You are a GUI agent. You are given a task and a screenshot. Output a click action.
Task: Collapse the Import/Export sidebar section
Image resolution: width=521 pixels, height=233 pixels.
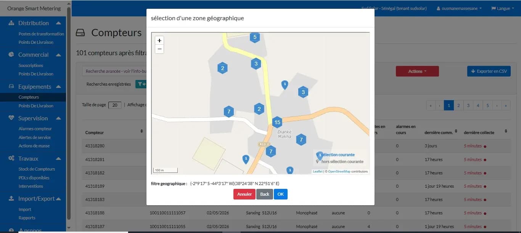tap(58, 199)
